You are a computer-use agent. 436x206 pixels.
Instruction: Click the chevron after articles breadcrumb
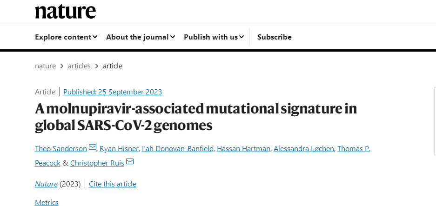[x=96, y=66]
